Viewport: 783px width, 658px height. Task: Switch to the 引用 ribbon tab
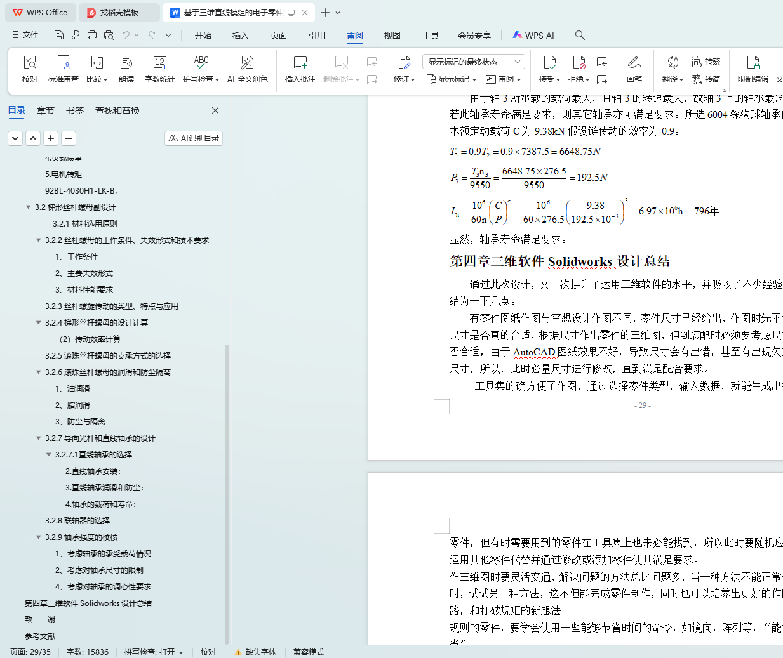point(317,36)
